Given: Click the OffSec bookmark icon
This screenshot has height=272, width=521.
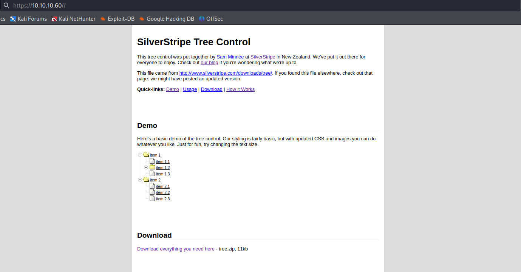Looking at the screenshot, I should coord(202,18).
